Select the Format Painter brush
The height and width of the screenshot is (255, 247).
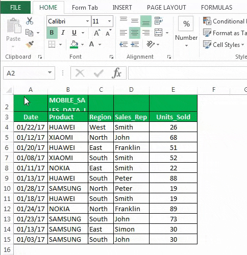click(x=30, y=44)
